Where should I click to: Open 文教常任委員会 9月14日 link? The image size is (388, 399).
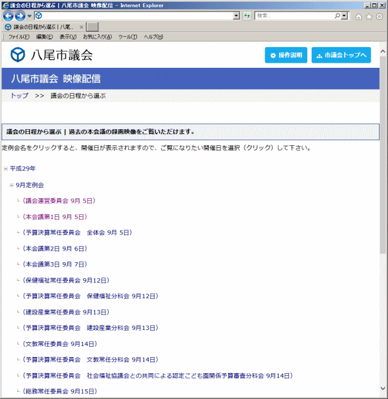click(59, 344)
